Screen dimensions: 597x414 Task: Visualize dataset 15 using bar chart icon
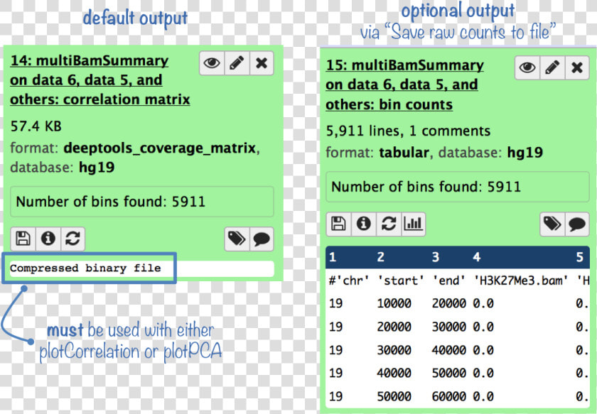point(413,224)
